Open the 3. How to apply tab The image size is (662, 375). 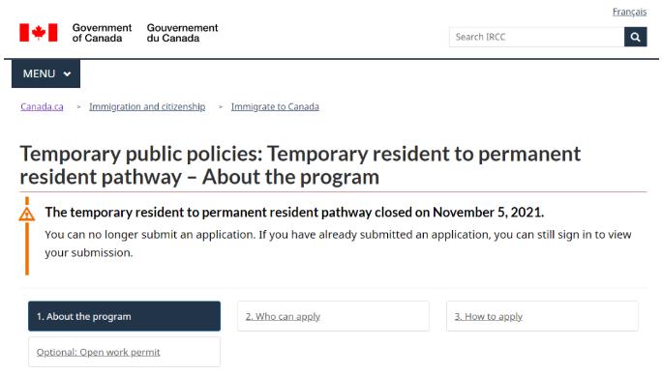point(542,316)
